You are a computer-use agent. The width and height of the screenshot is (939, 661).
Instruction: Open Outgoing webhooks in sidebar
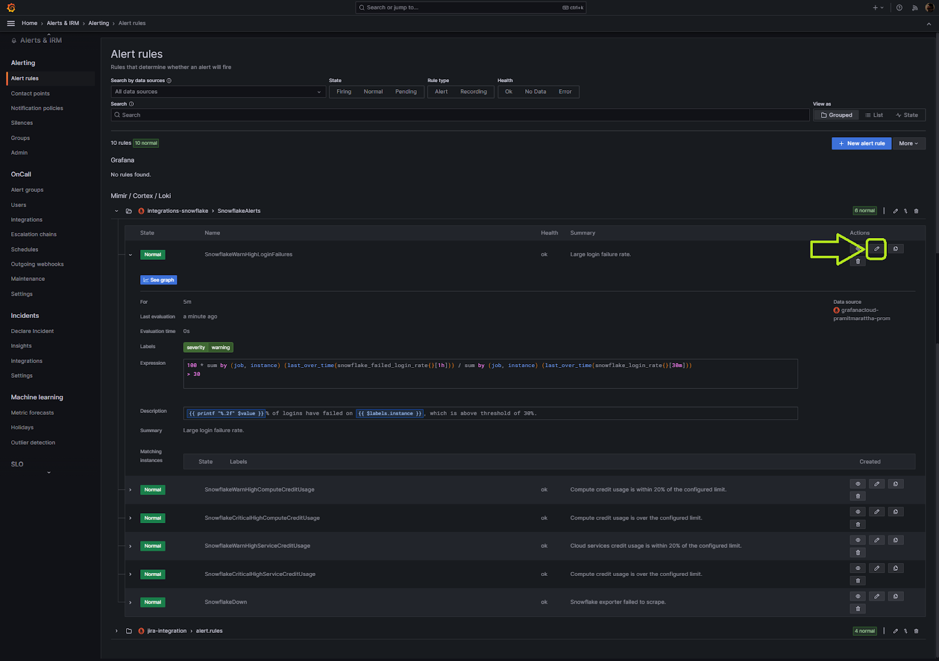point(38,265)
